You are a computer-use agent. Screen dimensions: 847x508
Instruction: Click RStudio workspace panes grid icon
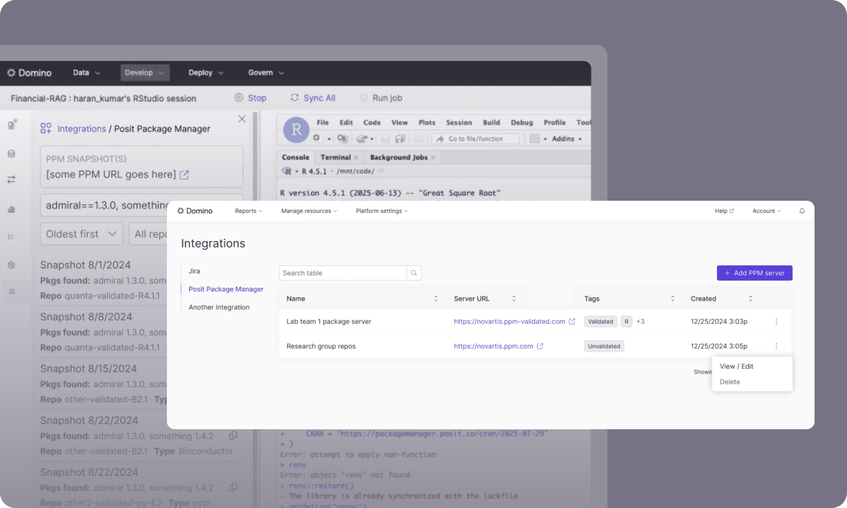pos(535,138)
